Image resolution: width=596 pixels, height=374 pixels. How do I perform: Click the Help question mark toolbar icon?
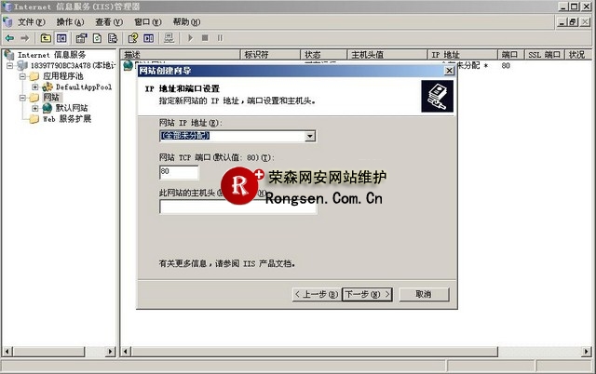[133, 38]
